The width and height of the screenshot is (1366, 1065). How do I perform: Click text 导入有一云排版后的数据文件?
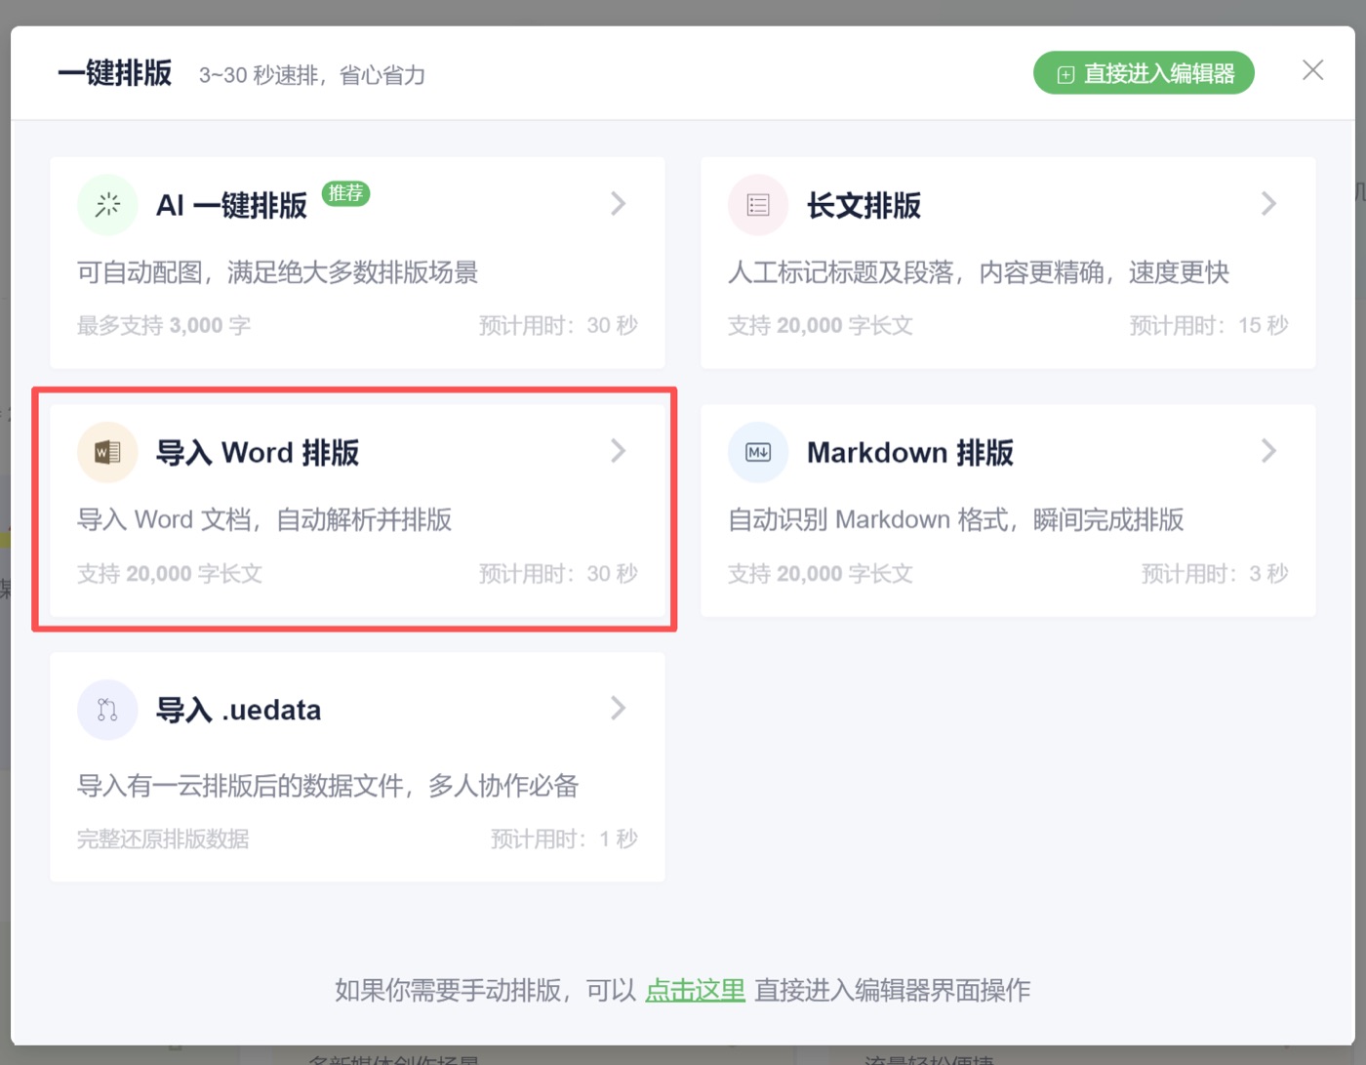tap(240, 786)
